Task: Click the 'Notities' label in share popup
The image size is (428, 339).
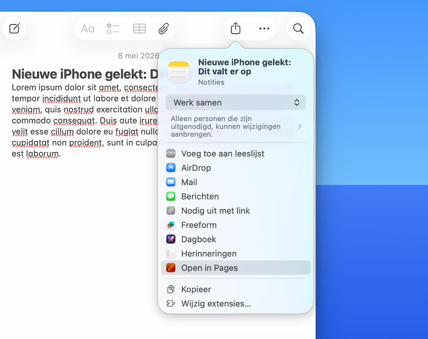Action: [211, 82]
